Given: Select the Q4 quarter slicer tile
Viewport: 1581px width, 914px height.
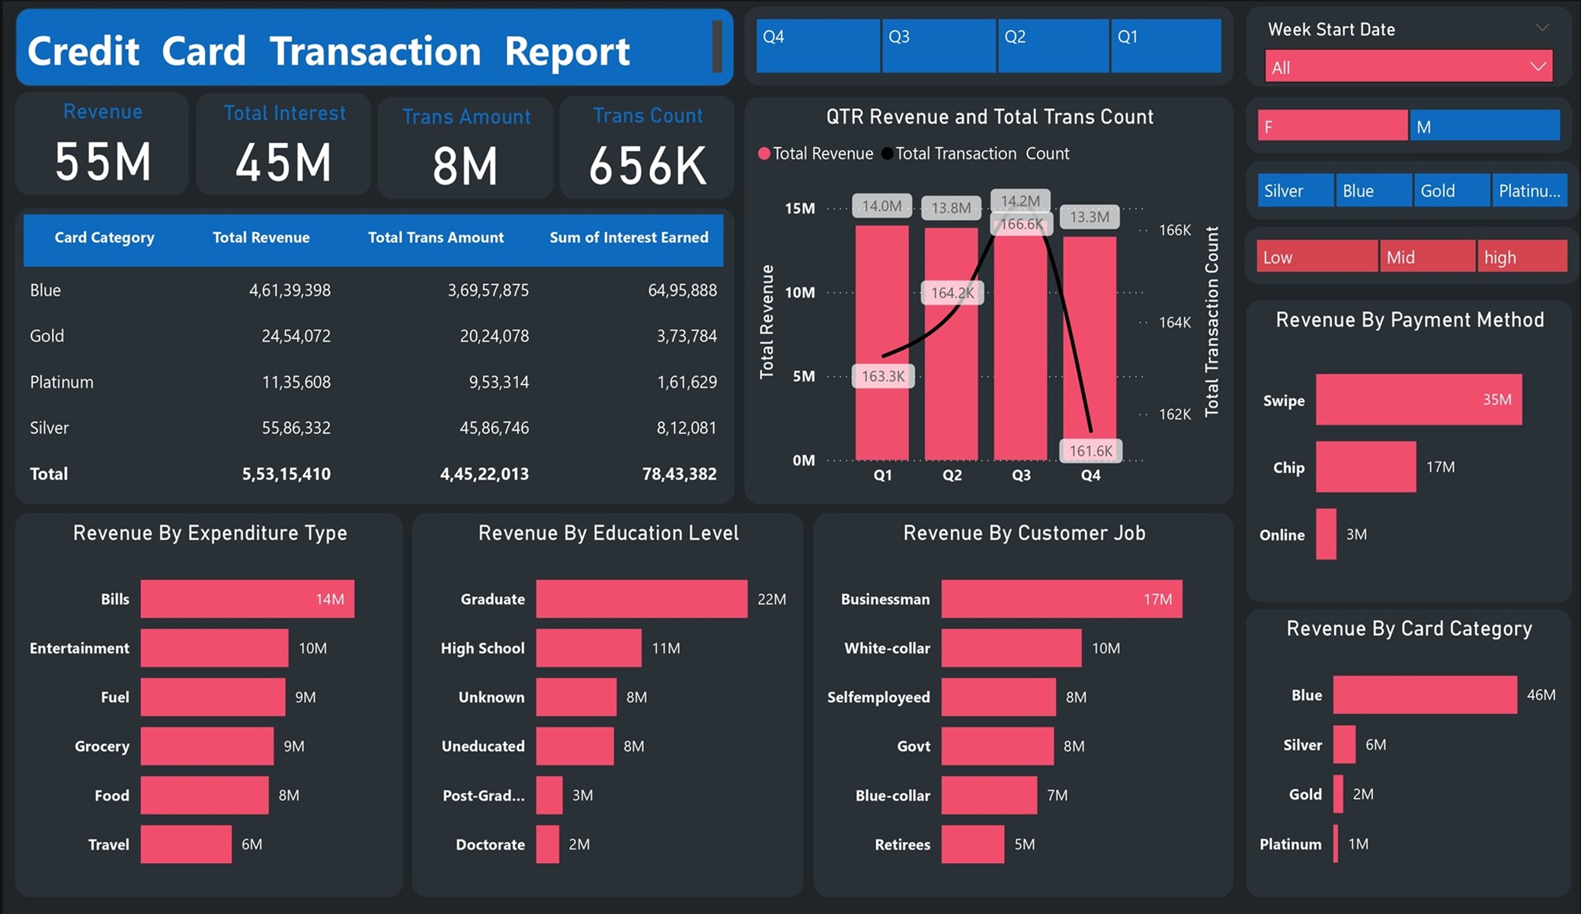Looking at the screenshot, I should (818, 46).
